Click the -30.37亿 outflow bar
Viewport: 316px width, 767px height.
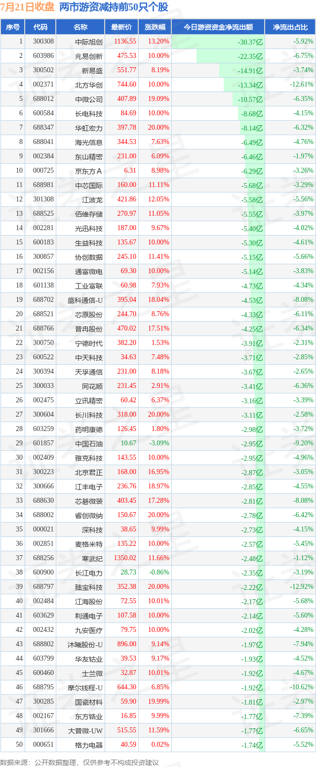click(x=231, y=42)
